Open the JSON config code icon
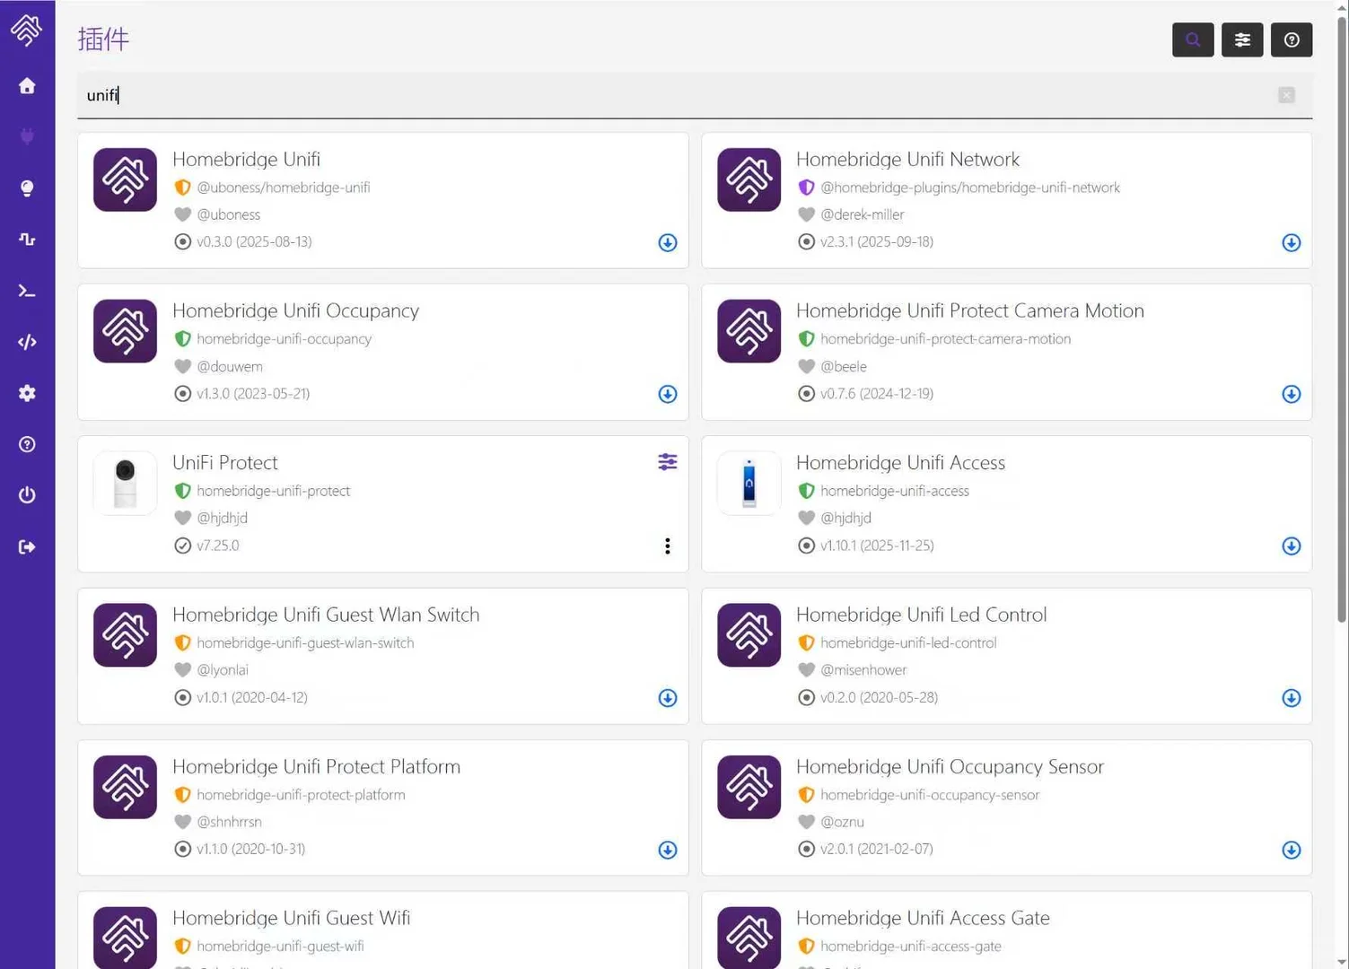 pos(27,342)
